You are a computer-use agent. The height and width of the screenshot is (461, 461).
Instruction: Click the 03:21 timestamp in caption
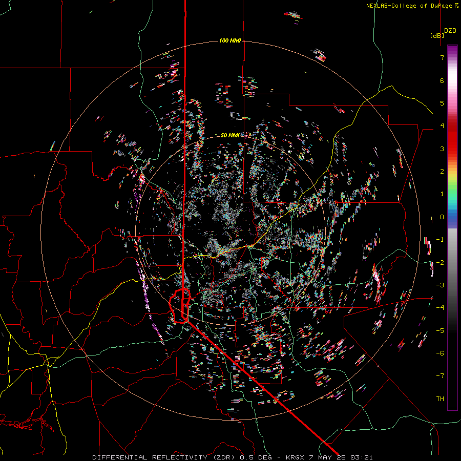pos(363,457)
